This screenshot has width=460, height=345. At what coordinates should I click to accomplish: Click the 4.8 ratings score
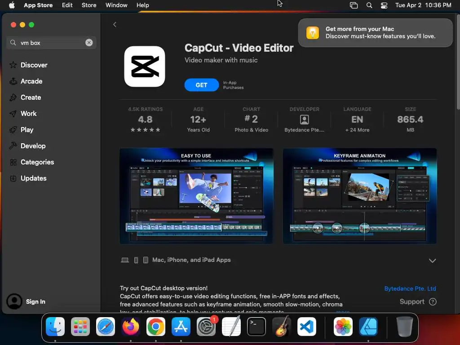pyautogui.click(x=145, y=119)
